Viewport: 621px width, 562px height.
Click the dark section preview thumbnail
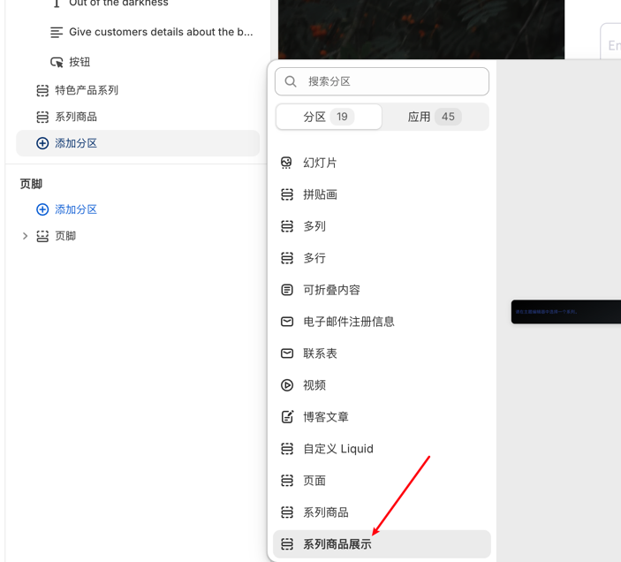pyautogui.click(x=566, y=312)
